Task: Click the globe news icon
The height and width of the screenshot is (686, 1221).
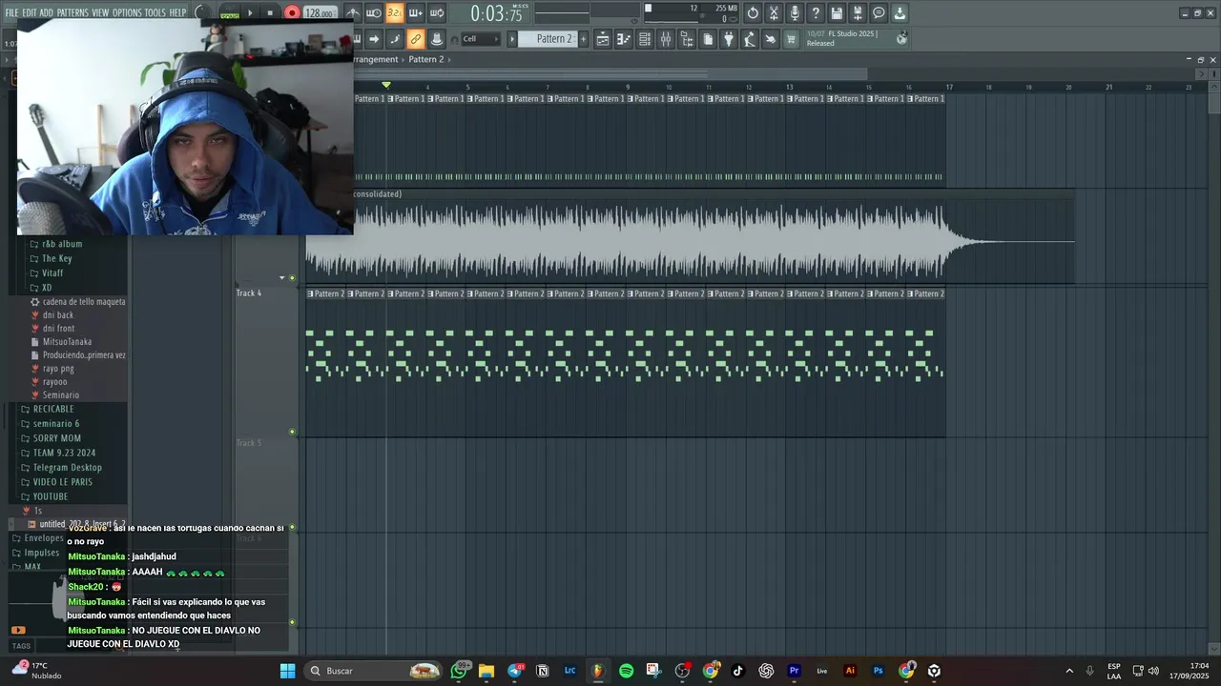Action: [x=901, y=38]
